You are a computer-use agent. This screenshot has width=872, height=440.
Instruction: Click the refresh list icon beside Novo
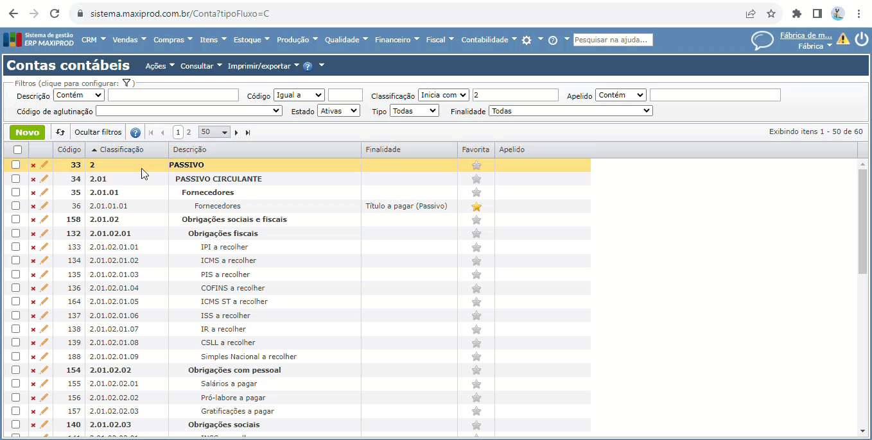point(60,132)
